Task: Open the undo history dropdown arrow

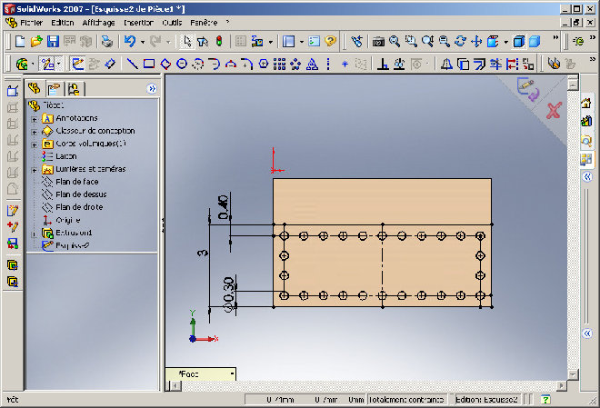Action: pyautogui.click(x=143, y=42)
